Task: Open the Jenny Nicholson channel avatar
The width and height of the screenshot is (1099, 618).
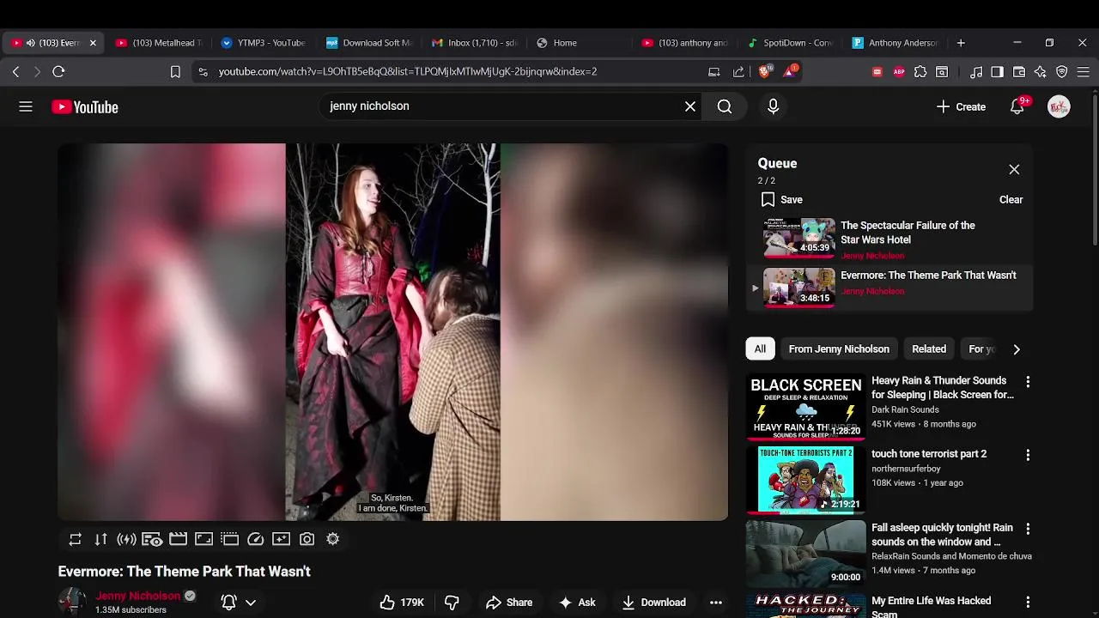Action: tap(72, 602)
